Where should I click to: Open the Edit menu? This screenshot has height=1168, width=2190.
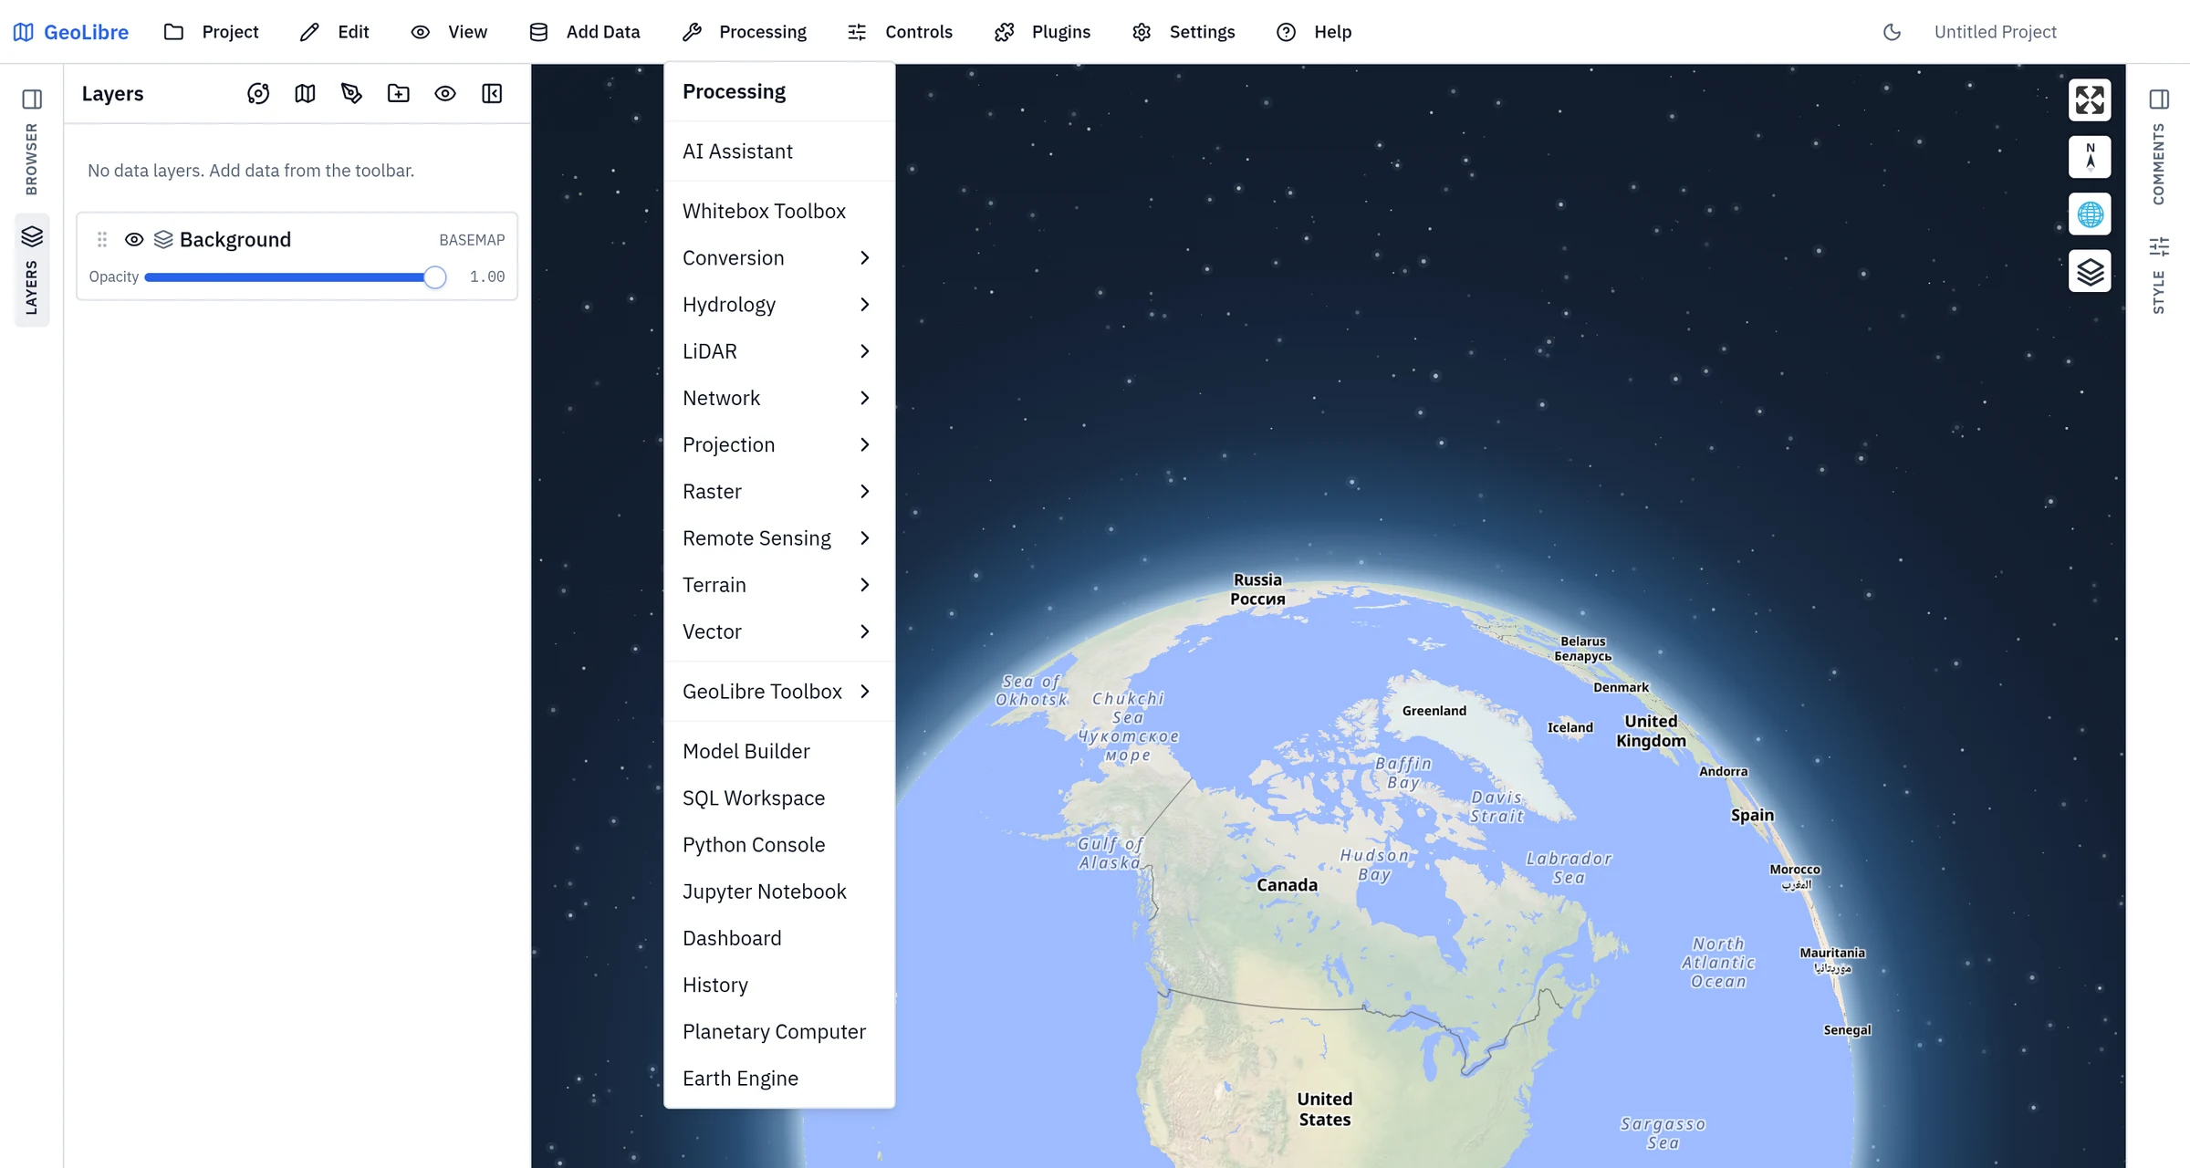tap(335, 32)
